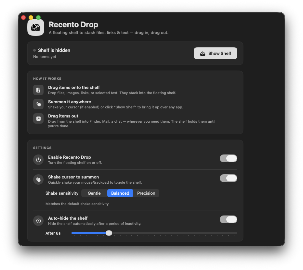
Task: Toggle the Shake cursor to summon switch
Action: click(229, 178)
